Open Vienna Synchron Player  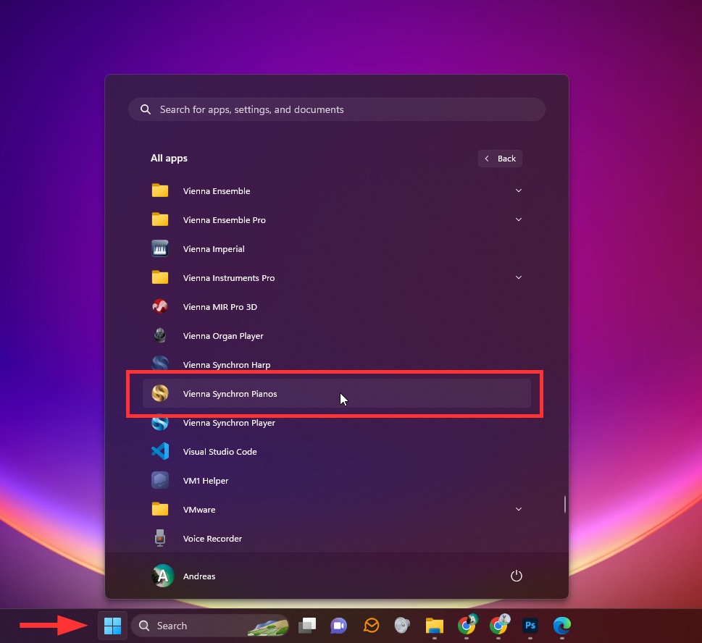(337, 423)
